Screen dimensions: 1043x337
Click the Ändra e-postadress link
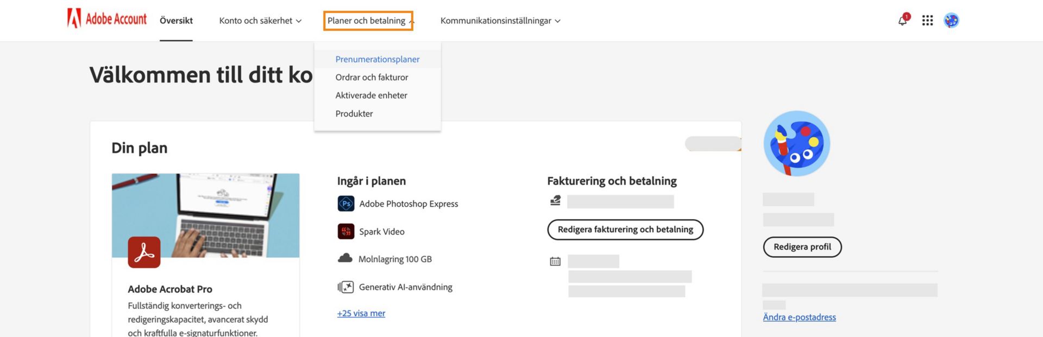[x=799, y=317]
